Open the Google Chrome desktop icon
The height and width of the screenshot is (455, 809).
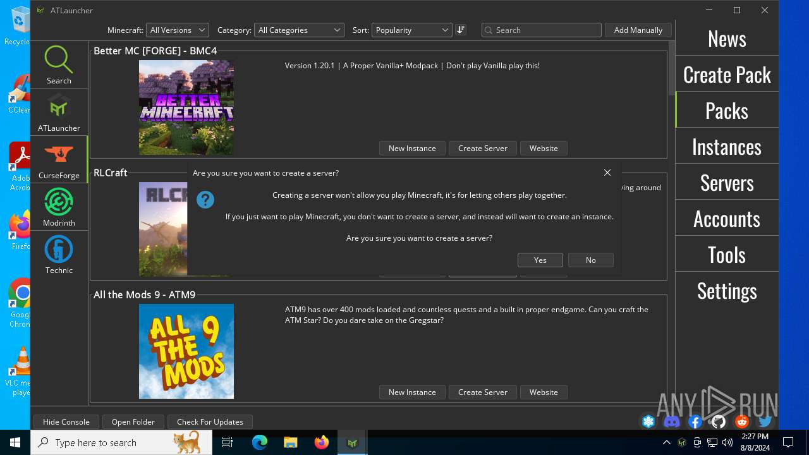click(x=20, y=303)
